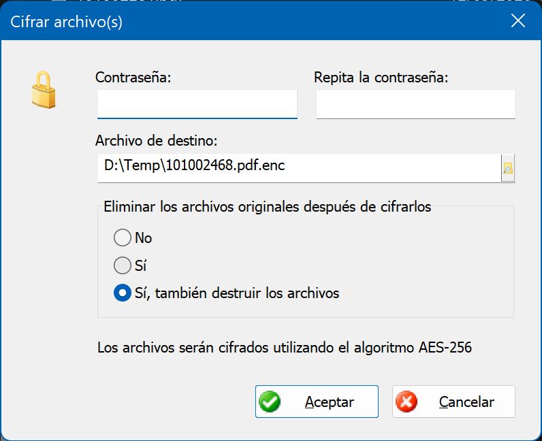Click the Cifrar archivo(s) title bar text
The image size is (542, 441).
point(66,22)
